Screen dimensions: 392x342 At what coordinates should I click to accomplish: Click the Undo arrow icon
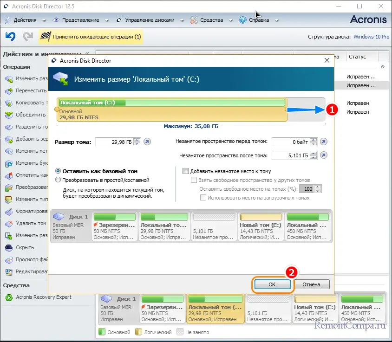click(x=11, y=37)
